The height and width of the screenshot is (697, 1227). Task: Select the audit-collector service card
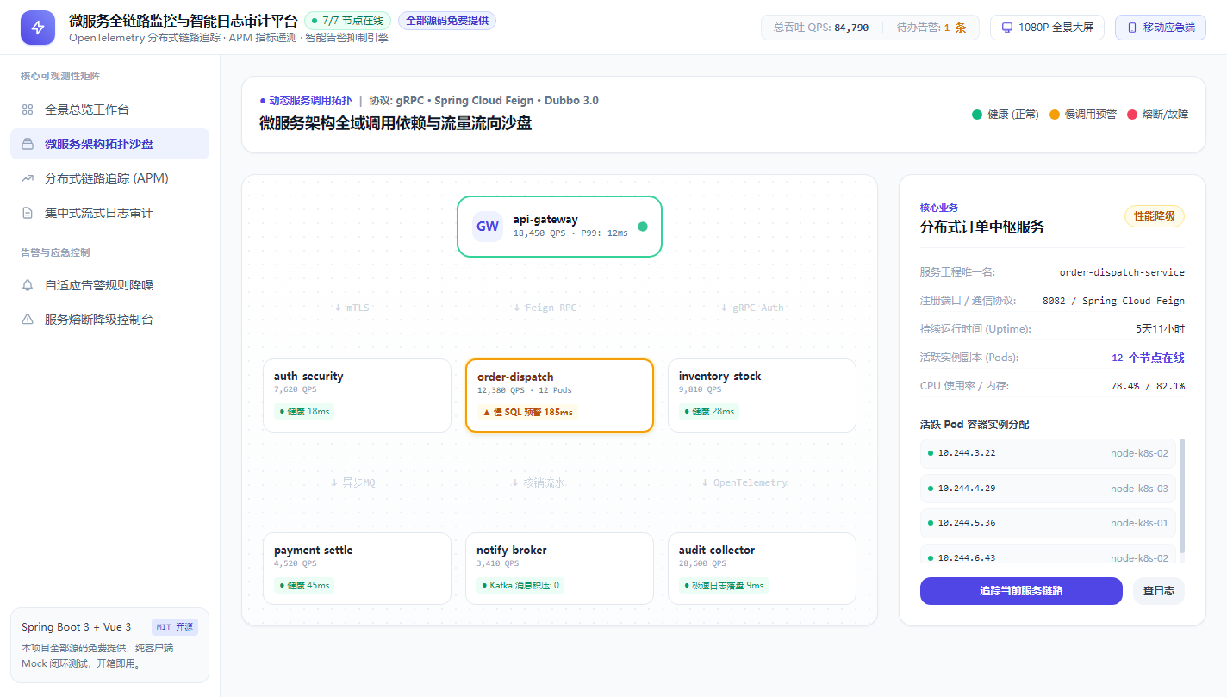(762, 569)
